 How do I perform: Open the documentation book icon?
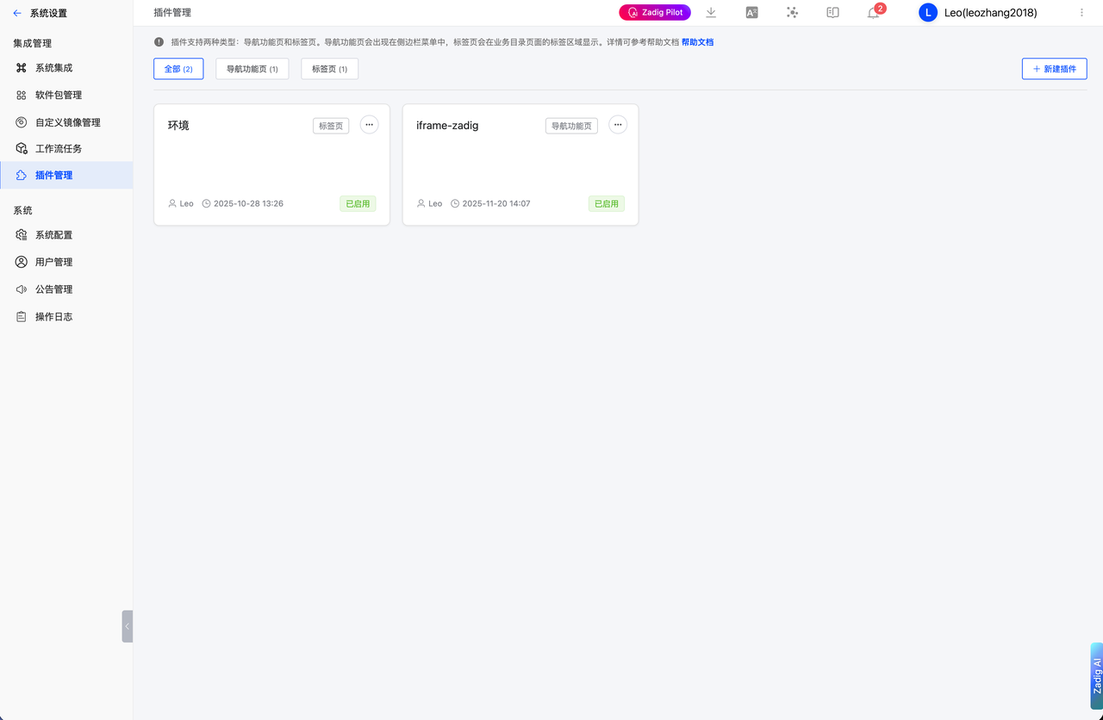[832, 13]
